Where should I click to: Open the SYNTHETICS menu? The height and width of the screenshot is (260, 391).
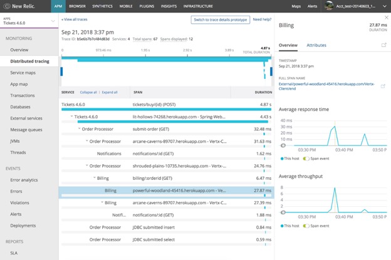103,6
